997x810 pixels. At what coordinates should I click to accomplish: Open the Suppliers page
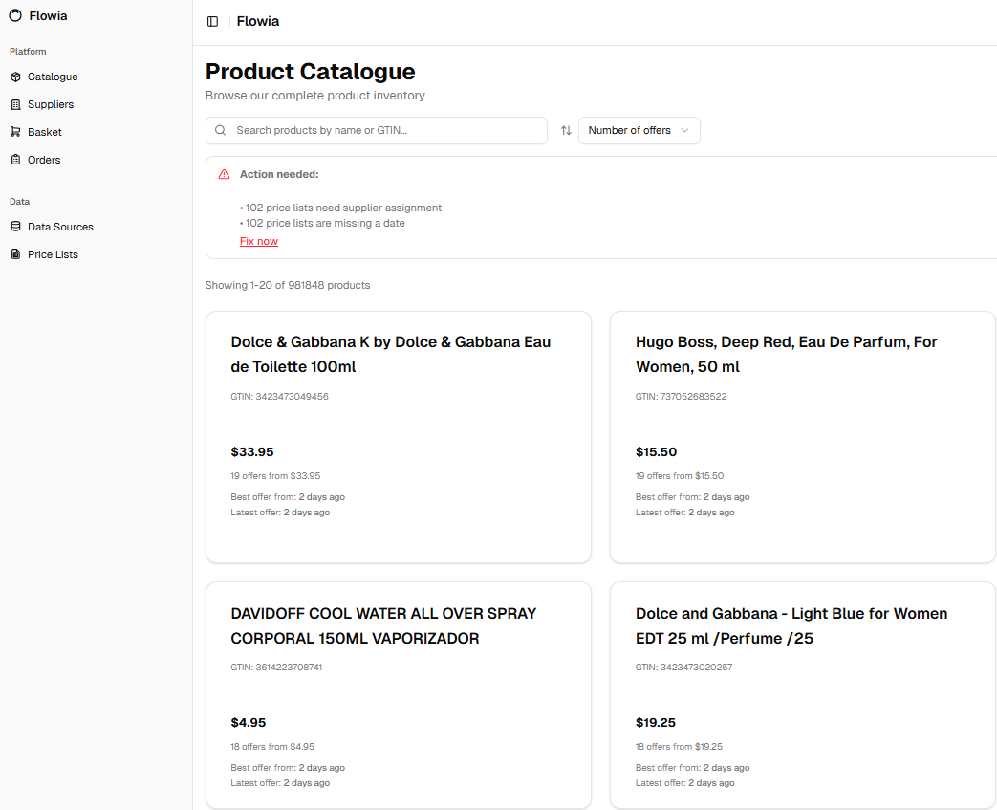pos(97,104)
